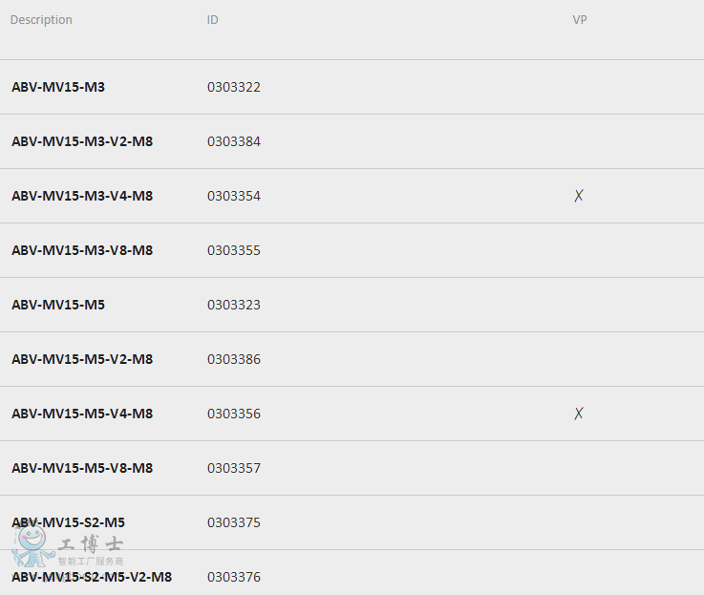Click the Description column header
Screen dimensions: 704x595
41,20
